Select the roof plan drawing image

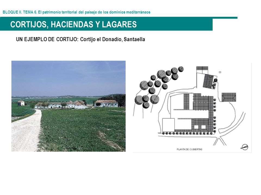pos(192,108)
